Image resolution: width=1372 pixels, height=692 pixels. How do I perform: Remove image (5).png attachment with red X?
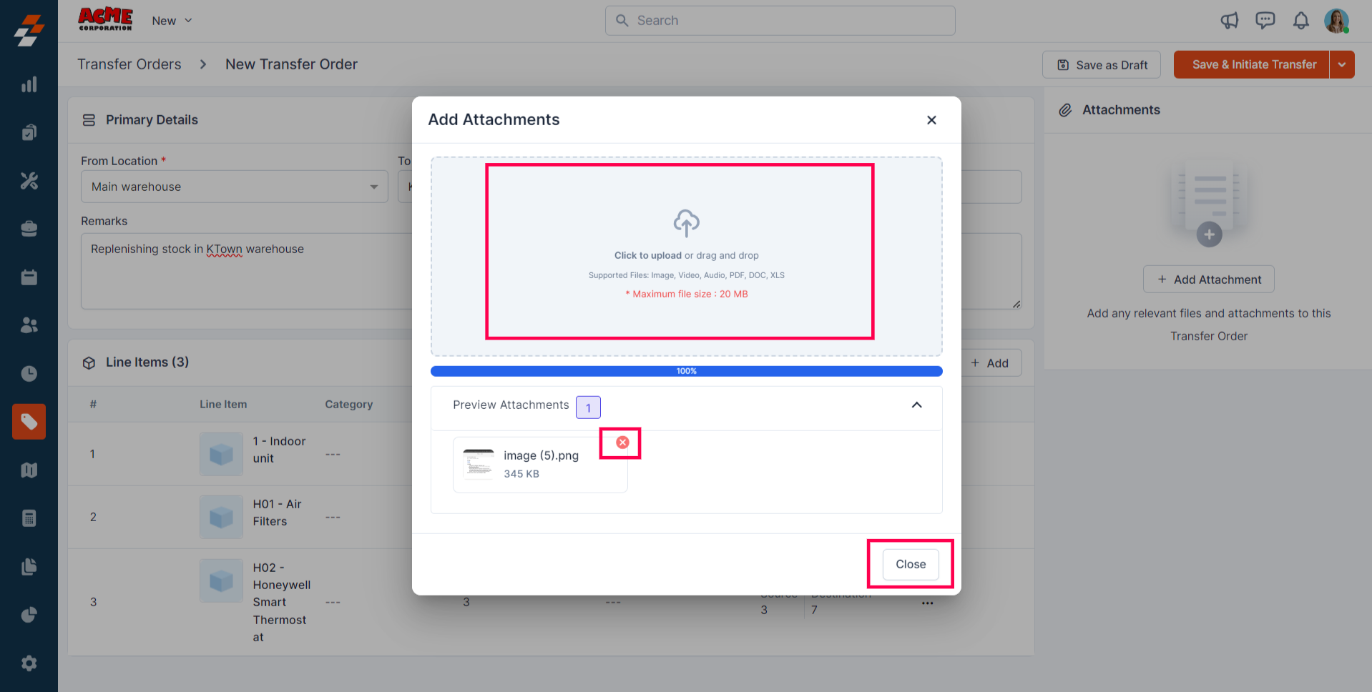click(x=622, y=443)
